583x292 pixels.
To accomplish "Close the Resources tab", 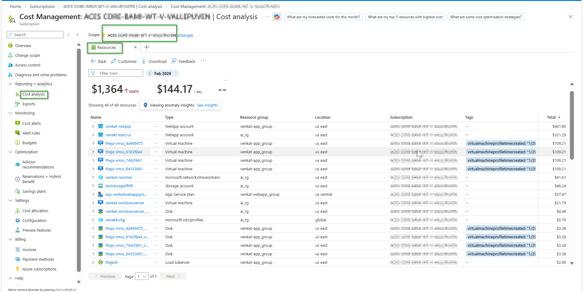I will [135, 47].
